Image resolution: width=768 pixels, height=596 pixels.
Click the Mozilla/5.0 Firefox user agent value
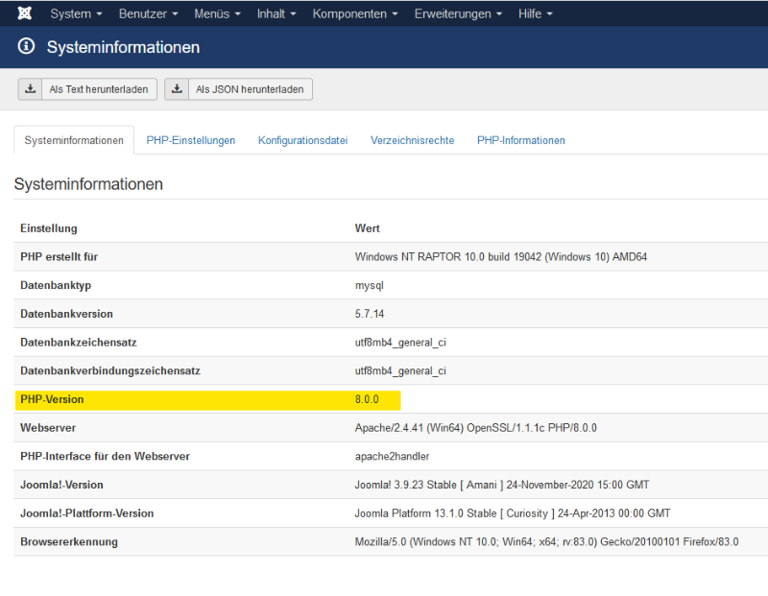tap(546, 541)
